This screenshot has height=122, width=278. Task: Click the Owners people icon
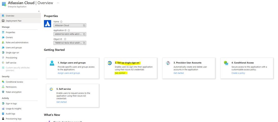(x=3, y=37)
